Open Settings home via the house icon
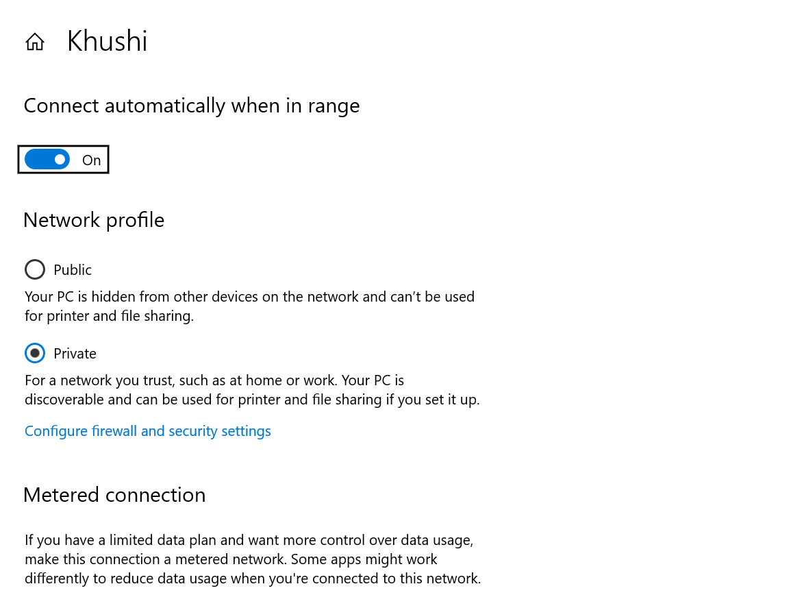 pos(34,40)
